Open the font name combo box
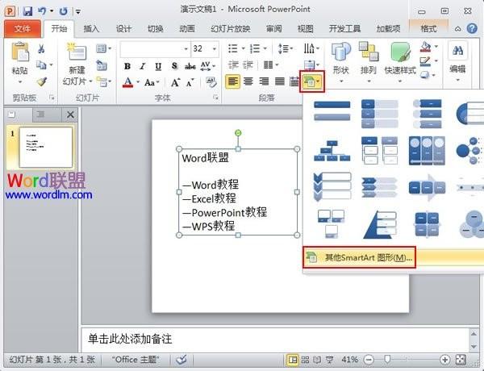The height and width of the screenshot is (371, 484). point(155,48)
